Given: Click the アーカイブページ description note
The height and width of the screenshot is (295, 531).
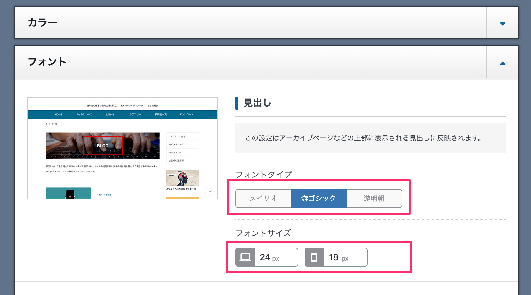Looking at the screenshot, I should [x=370, y=138].
